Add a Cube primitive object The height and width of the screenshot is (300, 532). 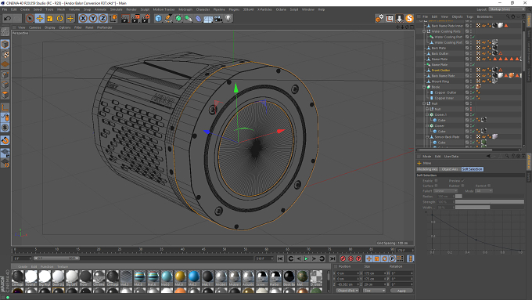pyautogui.click(x=158, y=18)
